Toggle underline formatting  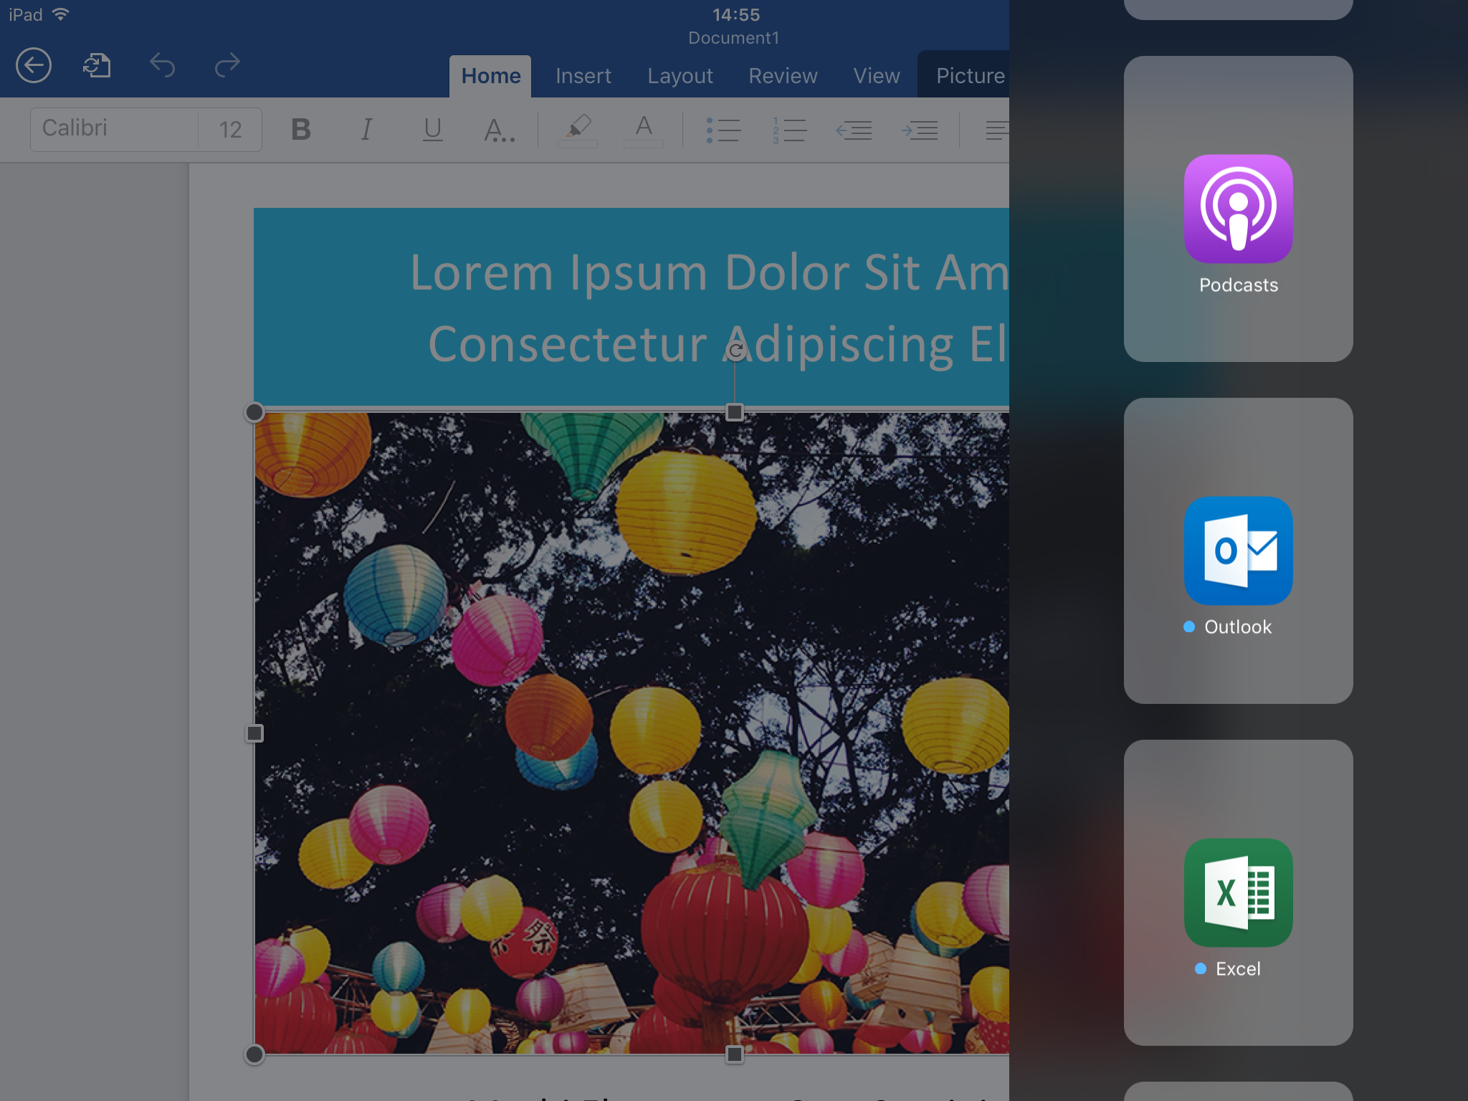[432, 130]
